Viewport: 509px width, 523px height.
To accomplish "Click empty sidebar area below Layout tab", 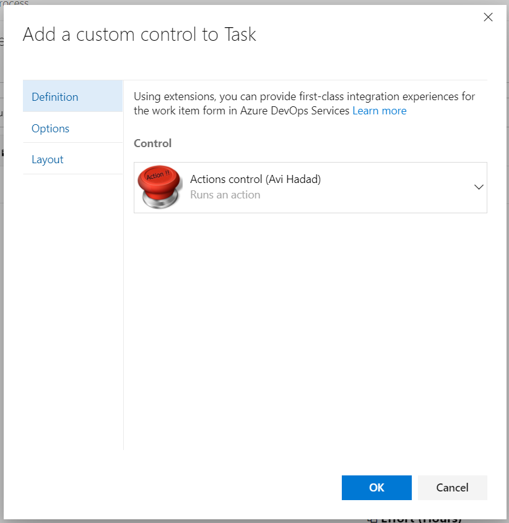I will point(72,309).
